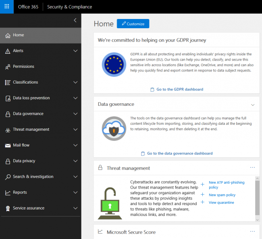Go to the GDPR dashboard link
Image resolution: width=262 pixels, height=239 pixels.
(179, 89)
